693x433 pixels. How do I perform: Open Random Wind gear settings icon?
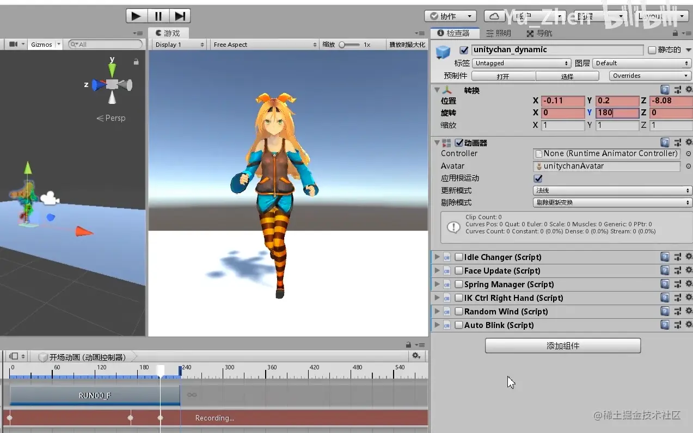click(x=689, y=311)
